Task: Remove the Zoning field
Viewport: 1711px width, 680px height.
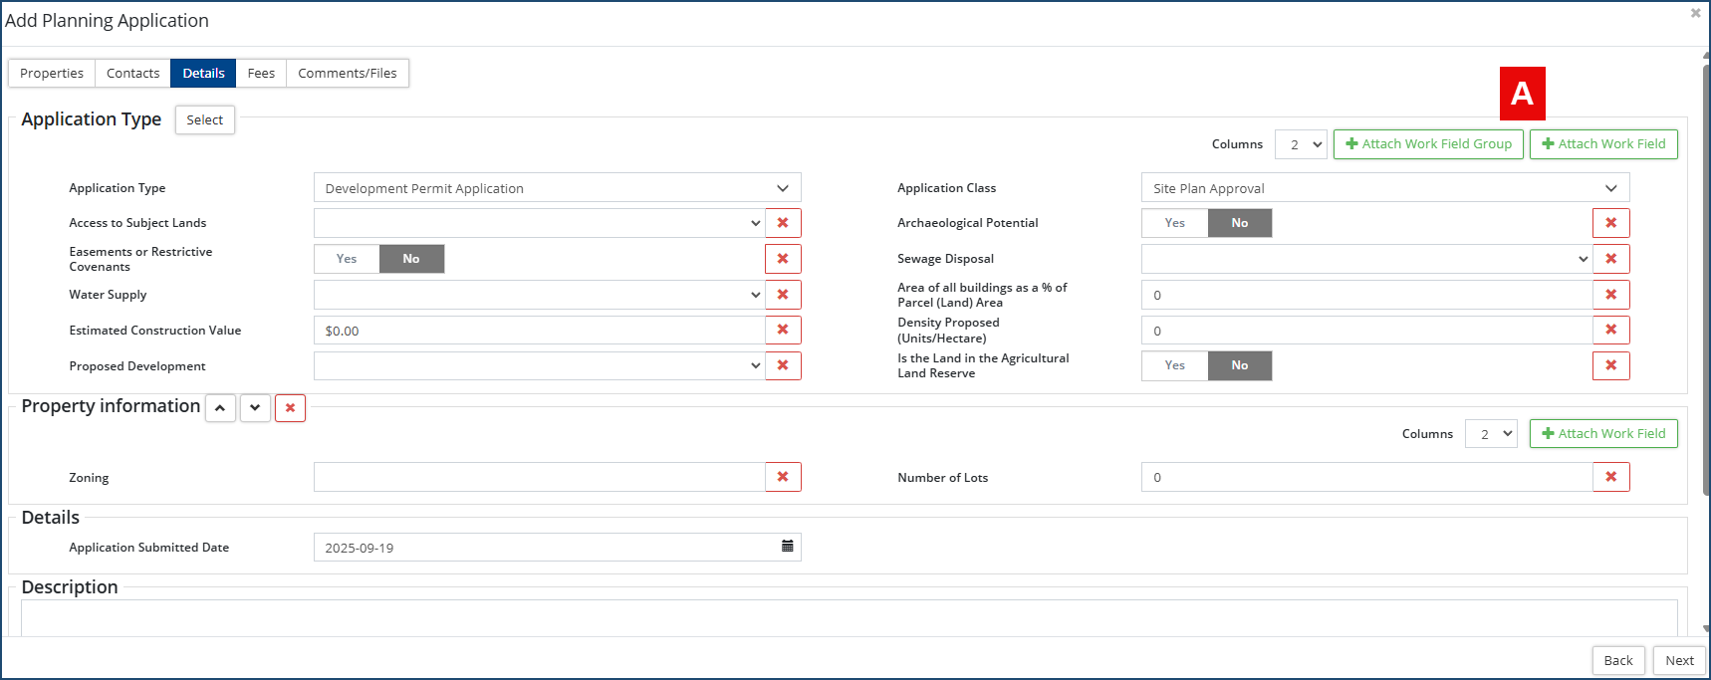Action: click(x=783, y=477)
